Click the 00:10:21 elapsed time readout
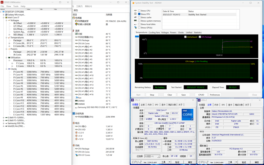Viewport: 264px width, 165px height. tap(233, 87)
